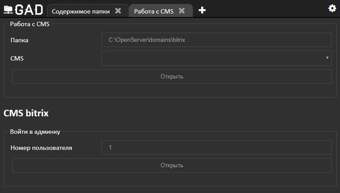Expand the CMS dropdown arrow
The width and height of the screenshot is (340, 193).
327,58
